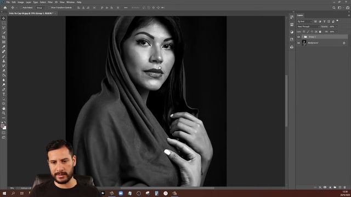351x197 pixels.
Task: Select the Hand tool
Action: (x=4, y=108)
